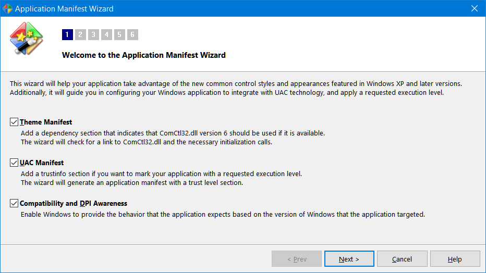Click the 'This wizard will help your application' line
Screen dimensions: 486x273
[x=236, y=83]
